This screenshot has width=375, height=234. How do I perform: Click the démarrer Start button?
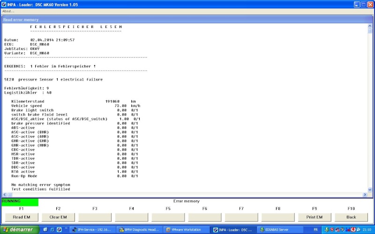pos(19,229)
